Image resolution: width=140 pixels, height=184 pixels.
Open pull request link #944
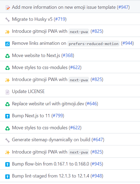(x=127, y=43)
